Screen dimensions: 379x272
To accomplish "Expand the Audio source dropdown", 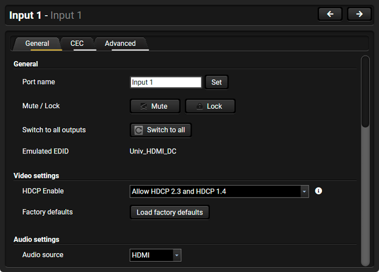I will (155, 256).
